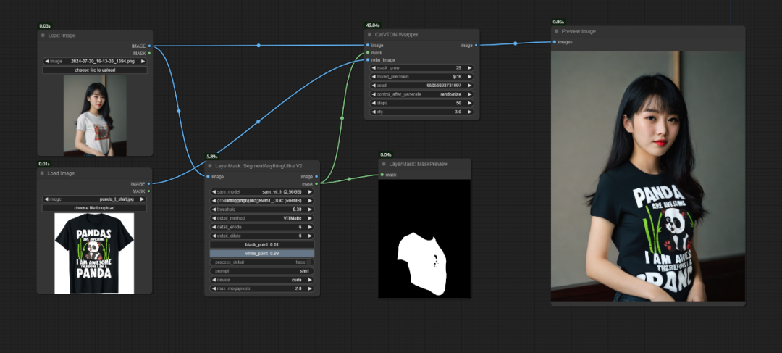Open the control_after_generate randomize dropdown
This screenshot has width=782, height=353.
[421, 94]
